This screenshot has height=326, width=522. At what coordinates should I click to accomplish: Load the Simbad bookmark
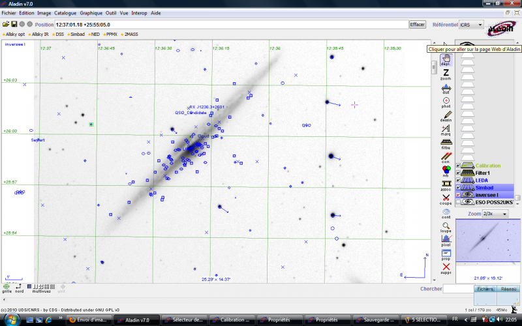click(x=76, y=35)
